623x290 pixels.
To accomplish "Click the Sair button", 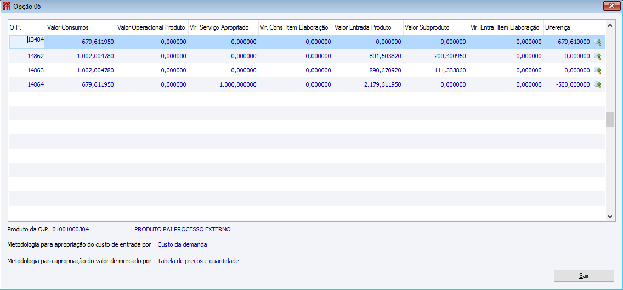I will [x=584, y=276].
